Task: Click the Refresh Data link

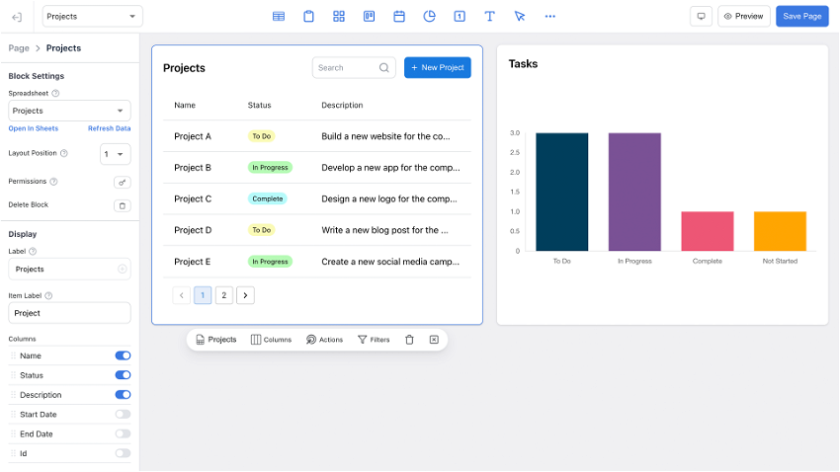Action: (x=110, y=128)
